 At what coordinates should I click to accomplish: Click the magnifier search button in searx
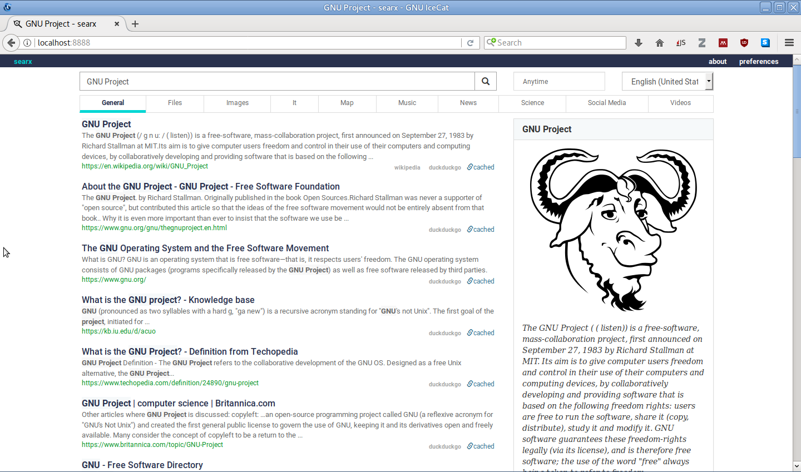pyautogui.click(x=486, y=81)
